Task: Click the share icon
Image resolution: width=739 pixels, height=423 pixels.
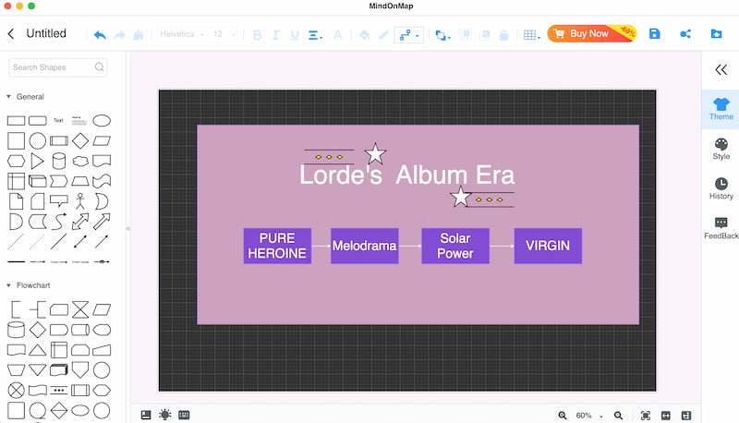Action: (685, 33)
